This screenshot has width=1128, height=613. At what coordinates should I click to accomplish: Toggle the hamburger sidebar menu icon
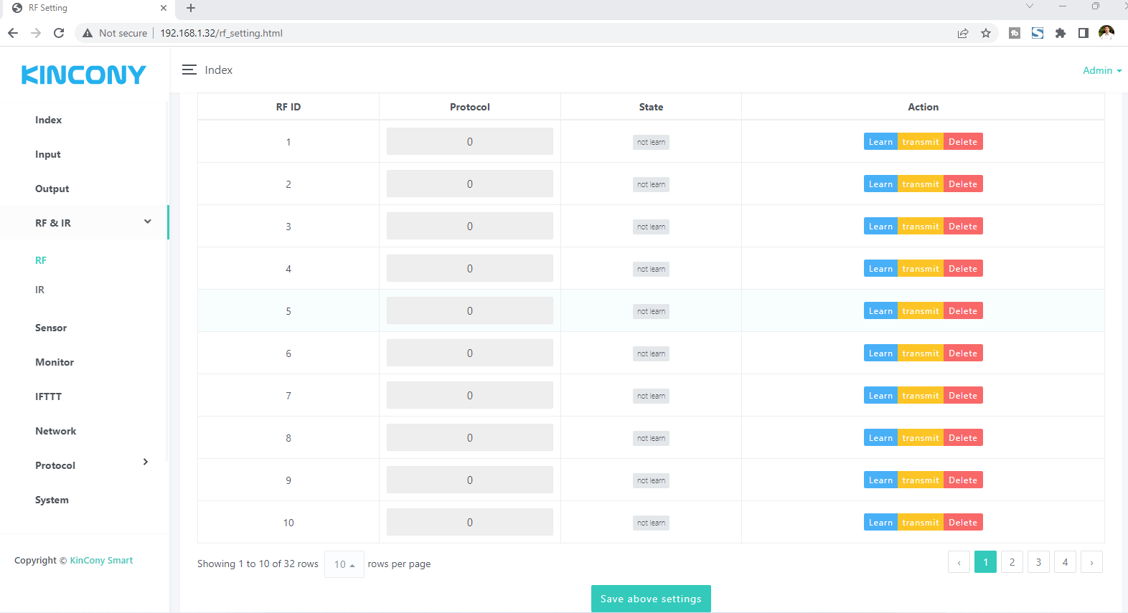click(189, 70)
